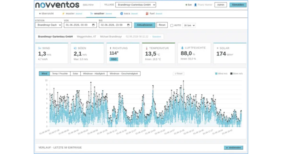The image size is (282, 154).
Task: Click the 4,7 km/h text
Action: 43,59
